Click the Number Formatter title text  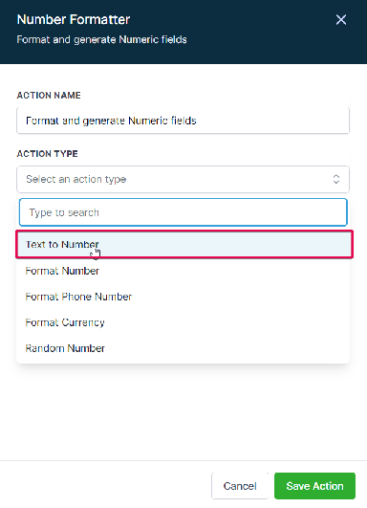[74, 19]
